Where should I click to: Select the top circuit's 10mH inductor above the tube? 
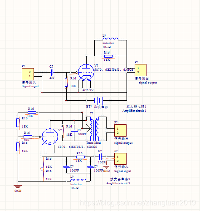pyautogui.click(x=111, y=39)
